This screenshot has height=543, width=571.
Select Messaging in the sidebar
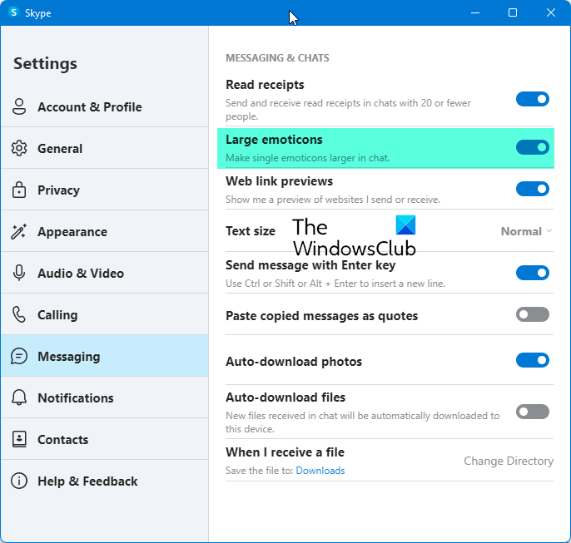(x=105, y=356)
